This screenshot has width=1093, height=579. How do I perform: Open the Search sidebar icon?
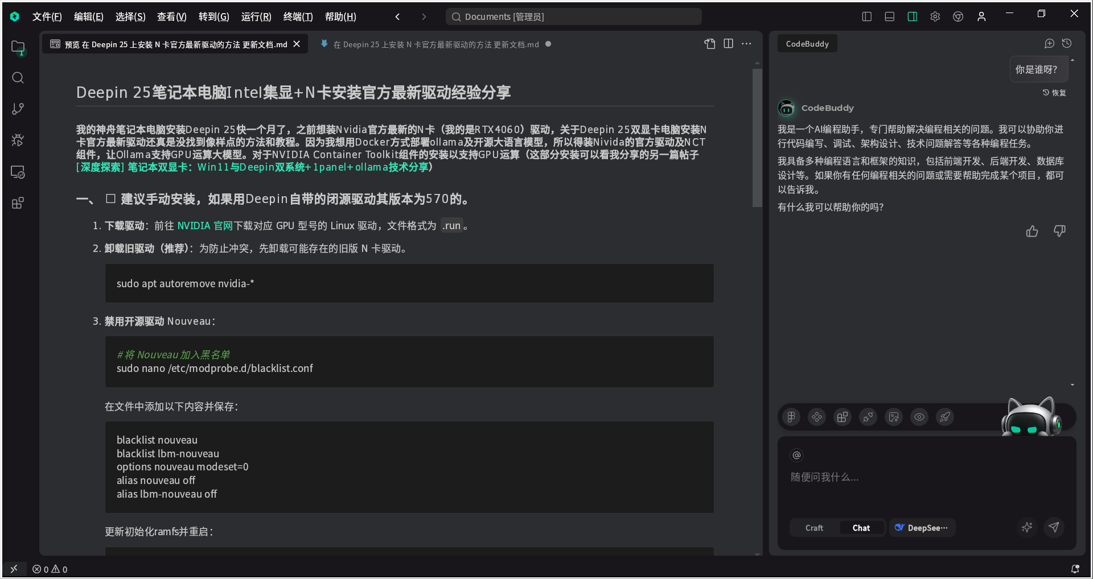[18, 78]
